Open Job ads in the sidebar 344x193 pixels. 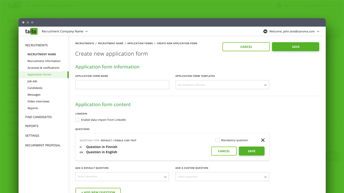point(32,81)
